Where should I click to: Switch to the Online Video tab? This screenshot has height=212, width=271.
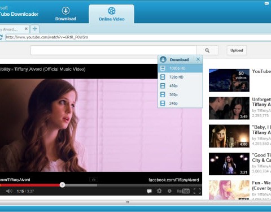(112, 14)
